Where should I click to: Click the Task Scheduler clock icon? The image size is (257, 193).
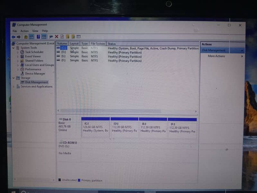pyautogui.click(x=22, y=52)
